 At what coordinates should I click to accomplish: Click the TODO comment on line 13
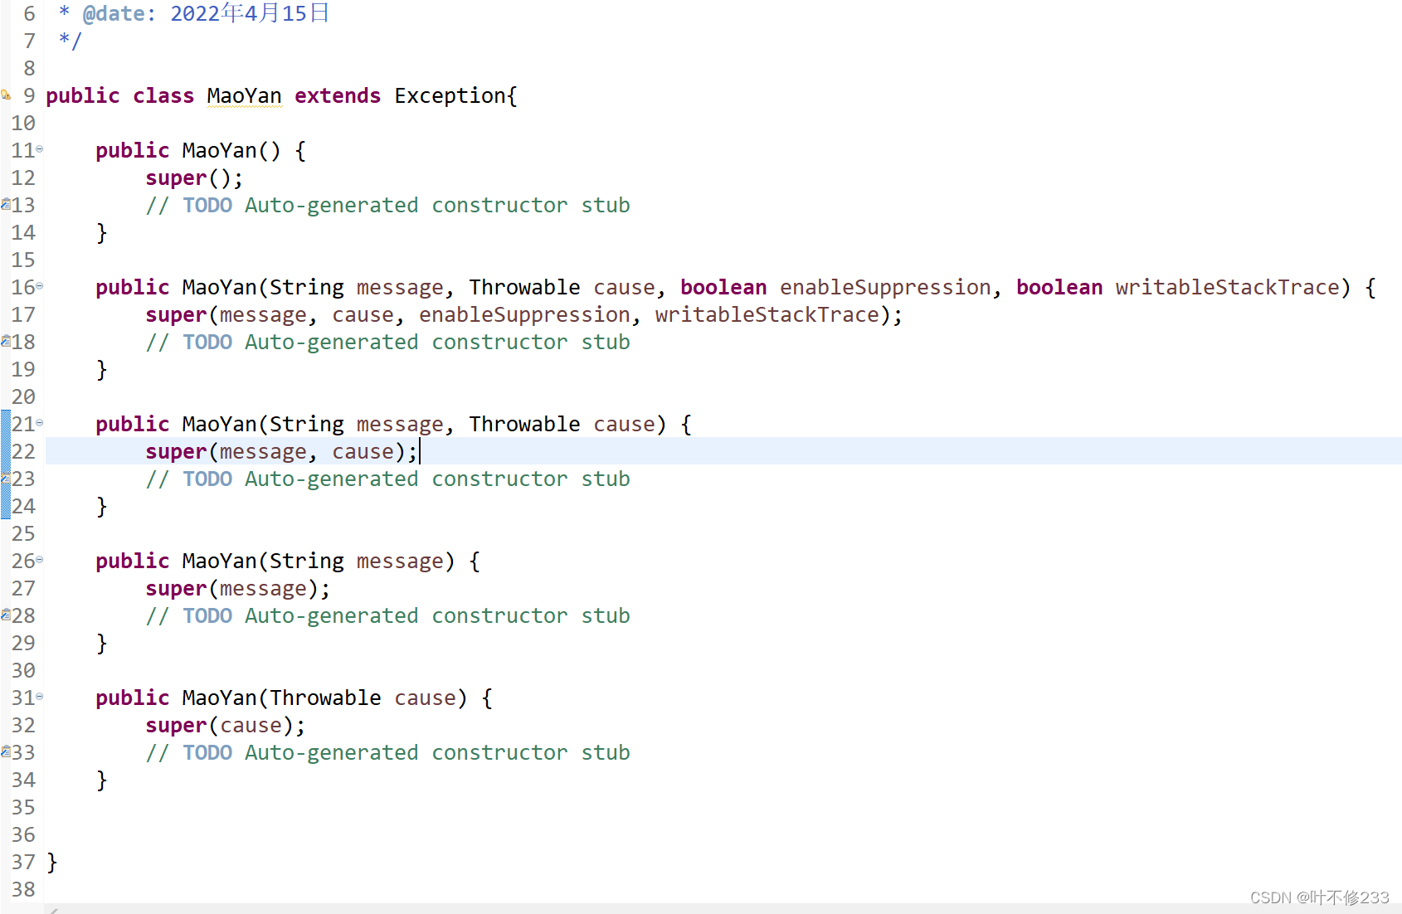tap(387, 205)
